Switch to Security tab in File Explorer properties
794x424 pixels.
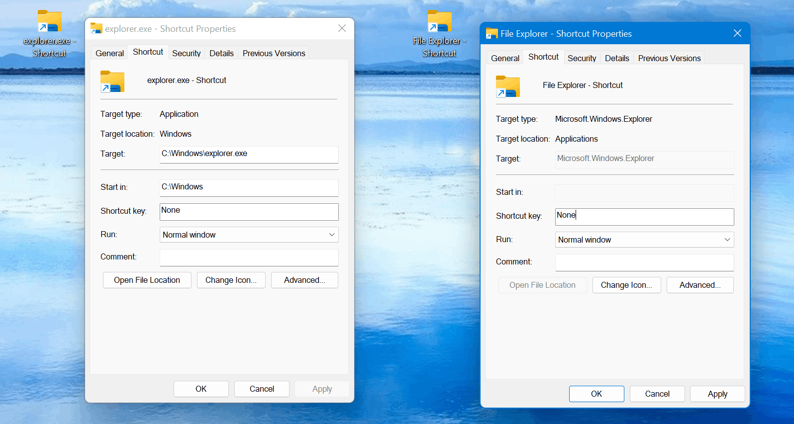582,58
